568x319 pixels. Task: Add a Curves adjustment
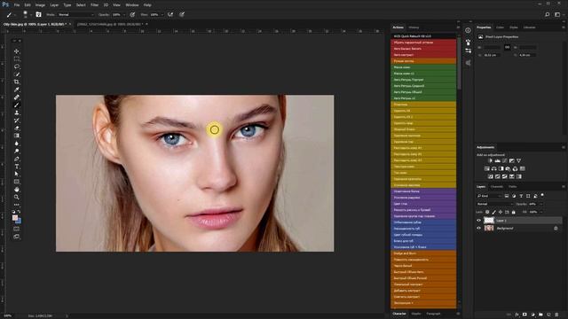[x=505, y=160]
